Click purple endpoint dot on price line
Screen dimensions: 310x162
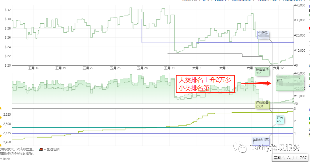(293, 42)
